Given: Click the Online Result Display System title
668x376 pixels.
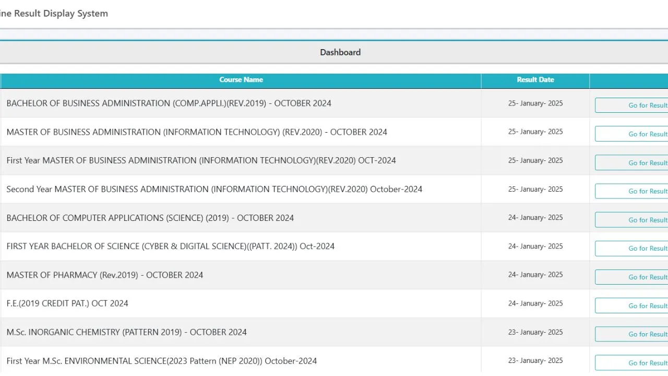Looking at the screenshot, I should [x=54, y=13].
